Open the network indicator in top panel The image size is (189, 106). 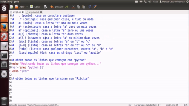click(x=145, y=2)
